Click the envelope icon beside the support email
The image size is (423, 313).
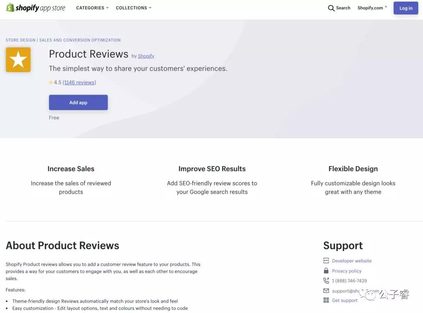(326, 290)
